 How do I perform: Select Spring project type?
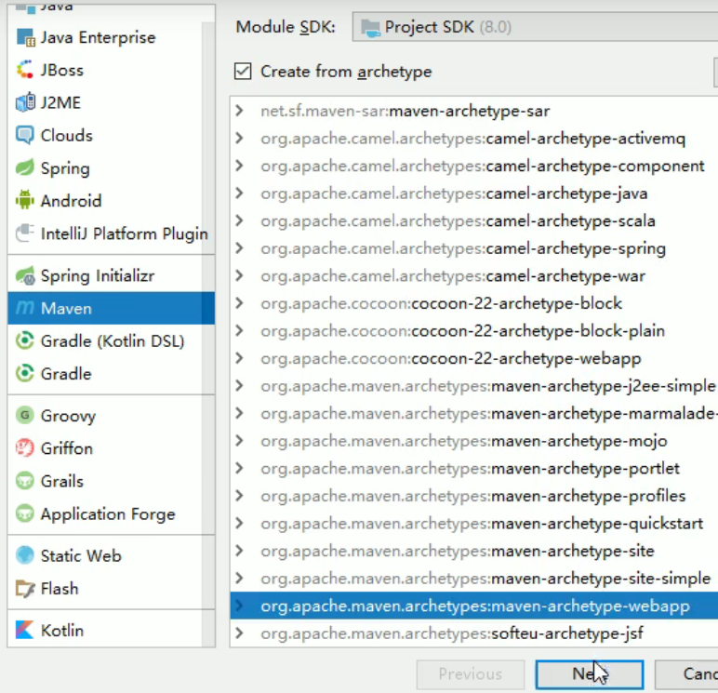tap(65, 168)
